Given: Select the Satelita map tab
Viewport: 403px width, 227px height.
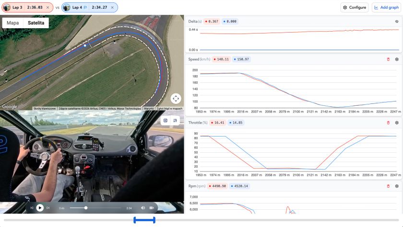Looking at the screenshot, I should (x=36, y=23).
